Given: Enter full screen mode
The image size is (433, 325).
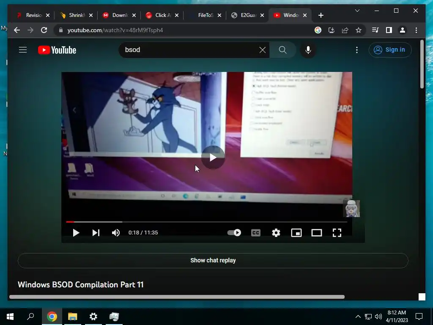Looking at the screenshot, I should 337,233.
